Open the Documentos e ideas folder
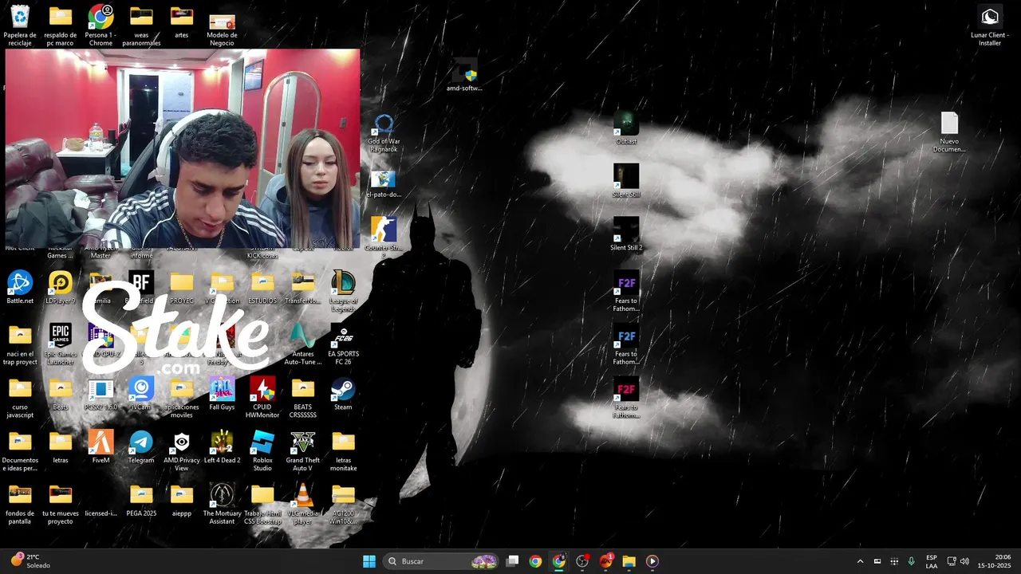The image size is (1021, 574). coord(20,450)
